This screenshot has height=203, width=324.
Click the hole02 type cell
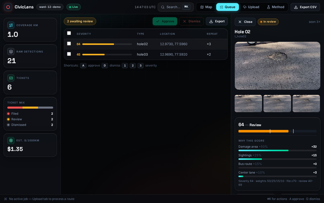click(x=142, y=44)
